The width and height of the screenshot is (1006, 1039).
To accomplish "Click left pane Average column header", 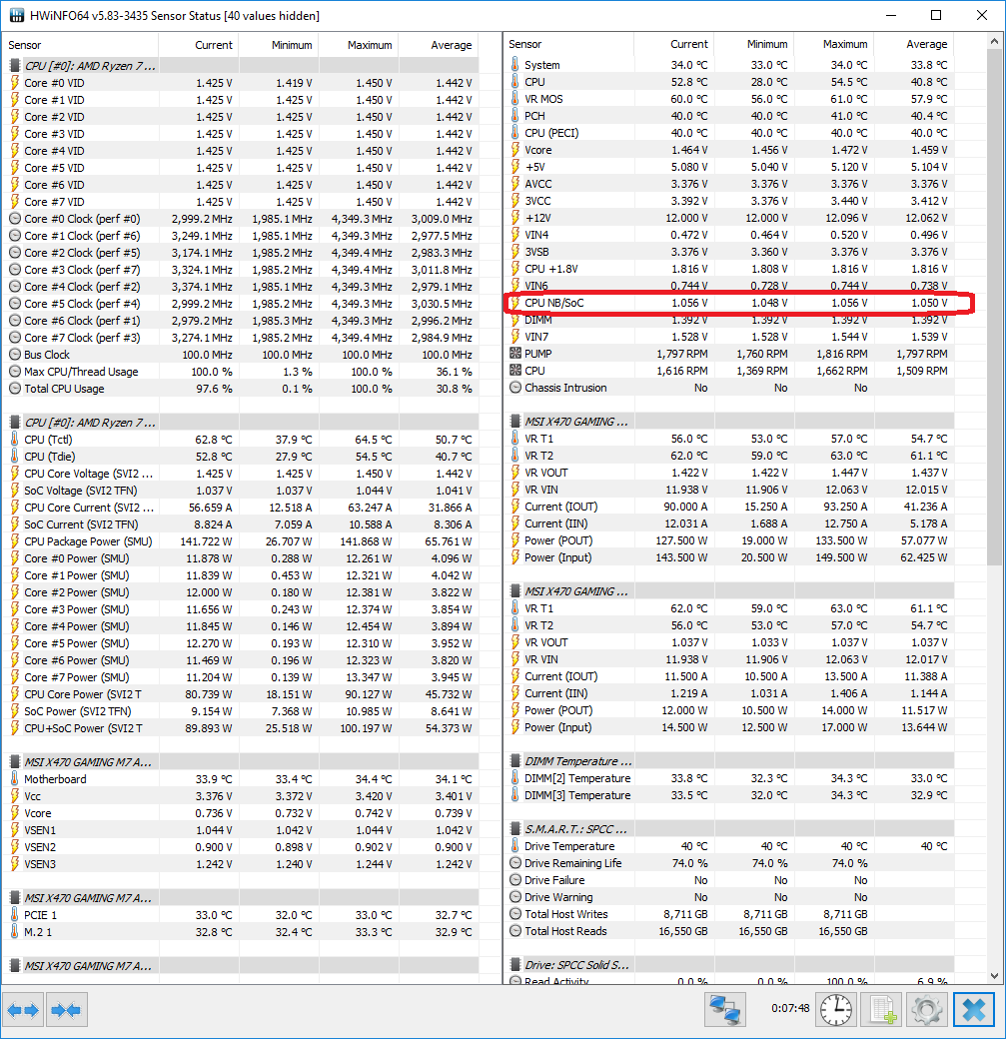I will 439,45.
